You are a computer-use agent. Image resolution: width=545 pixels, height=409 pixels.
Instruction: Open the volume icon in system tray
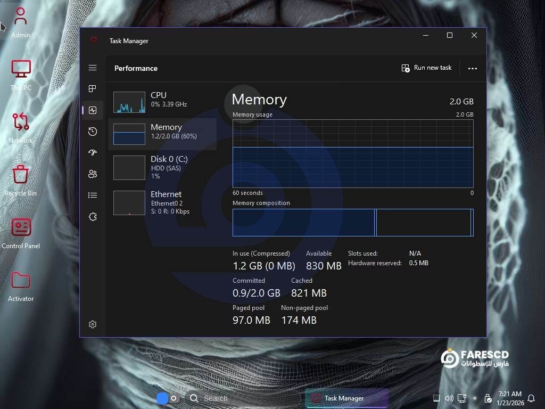coord(449,398)
